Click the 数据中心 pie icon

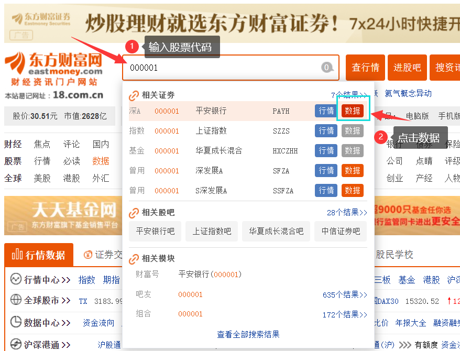coord(16,322)
